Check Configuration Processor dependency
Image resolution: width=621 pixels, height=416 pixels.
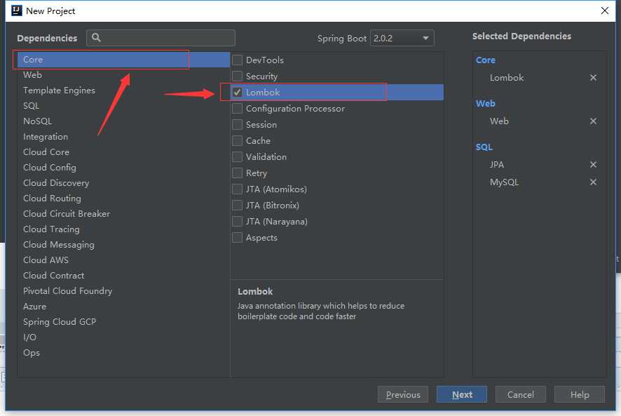[237, 108]
